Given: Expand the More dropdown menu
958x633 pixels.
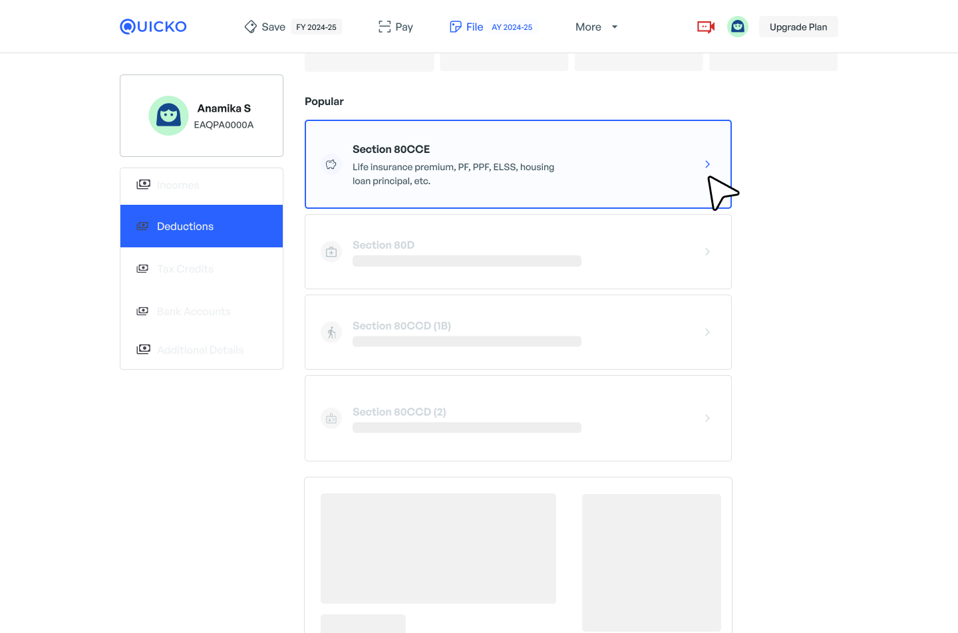Looking at the screenshot, I should pos(596,27).
